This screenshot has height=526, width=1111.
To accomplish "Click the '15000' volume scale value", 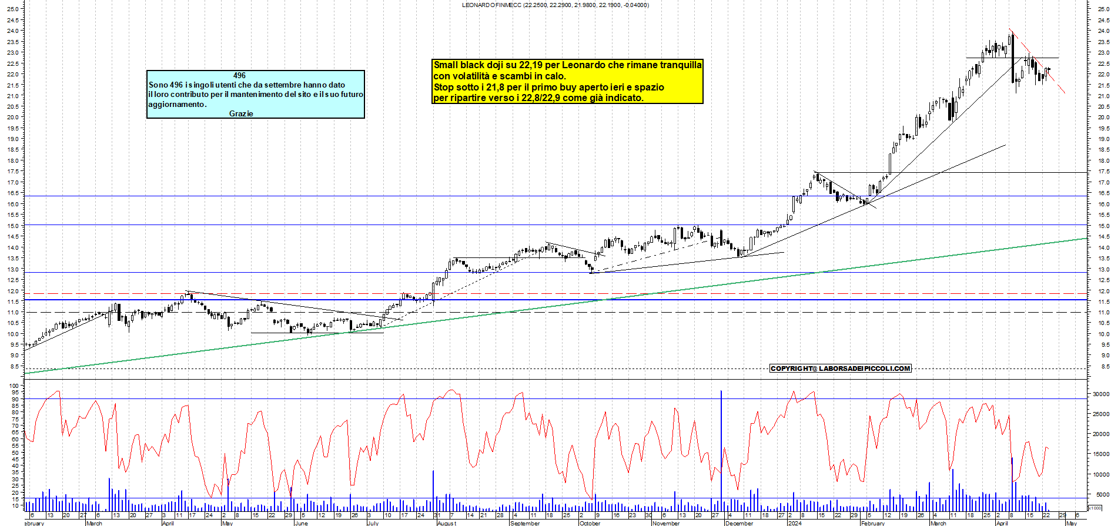I will (1101, 454).
